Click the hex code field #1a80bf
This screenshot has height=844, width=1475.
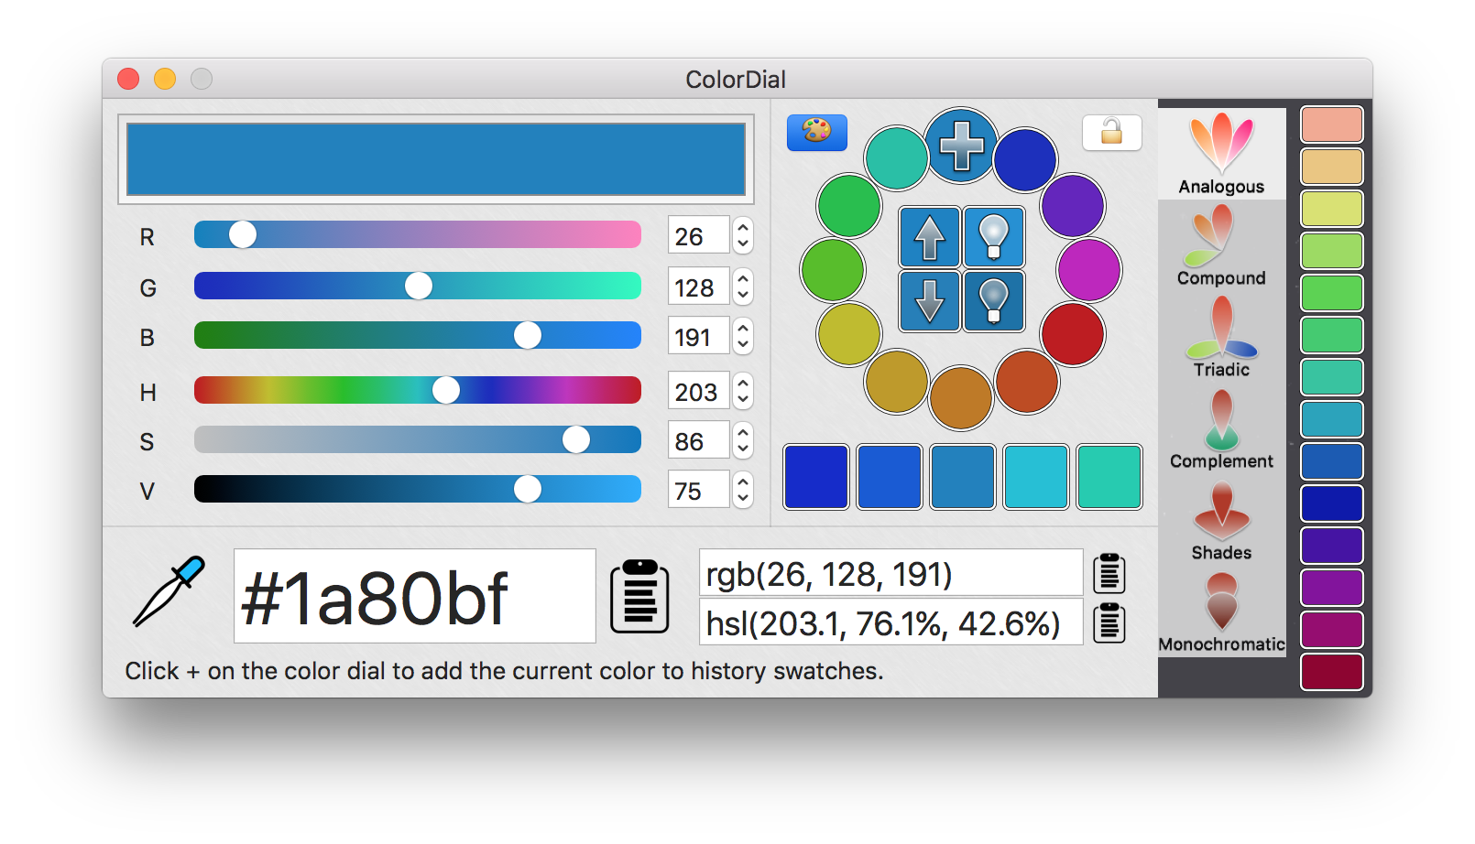tap(415, 596)
